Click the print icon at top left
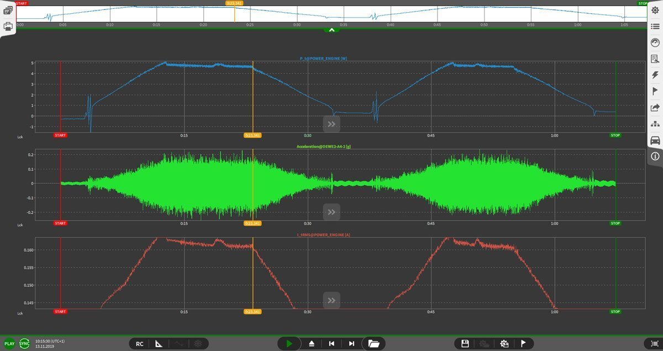Viewport: 663px width, 351px height. coord(8,26)
